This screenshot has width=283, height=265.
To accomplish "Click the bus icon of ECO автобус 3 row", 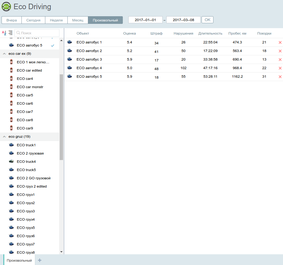I will [70, 59].
